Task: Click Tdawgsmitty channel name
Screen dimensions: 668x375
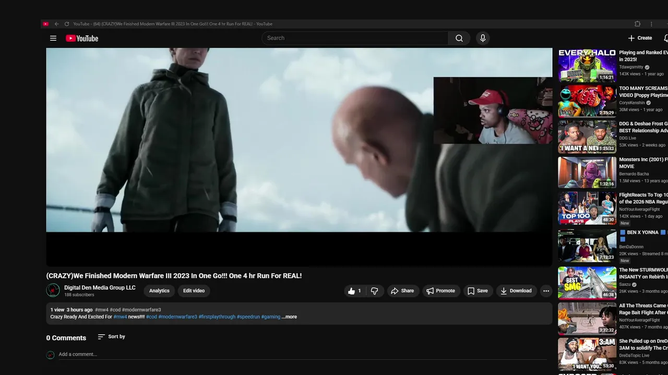Action: pos(631,67)
